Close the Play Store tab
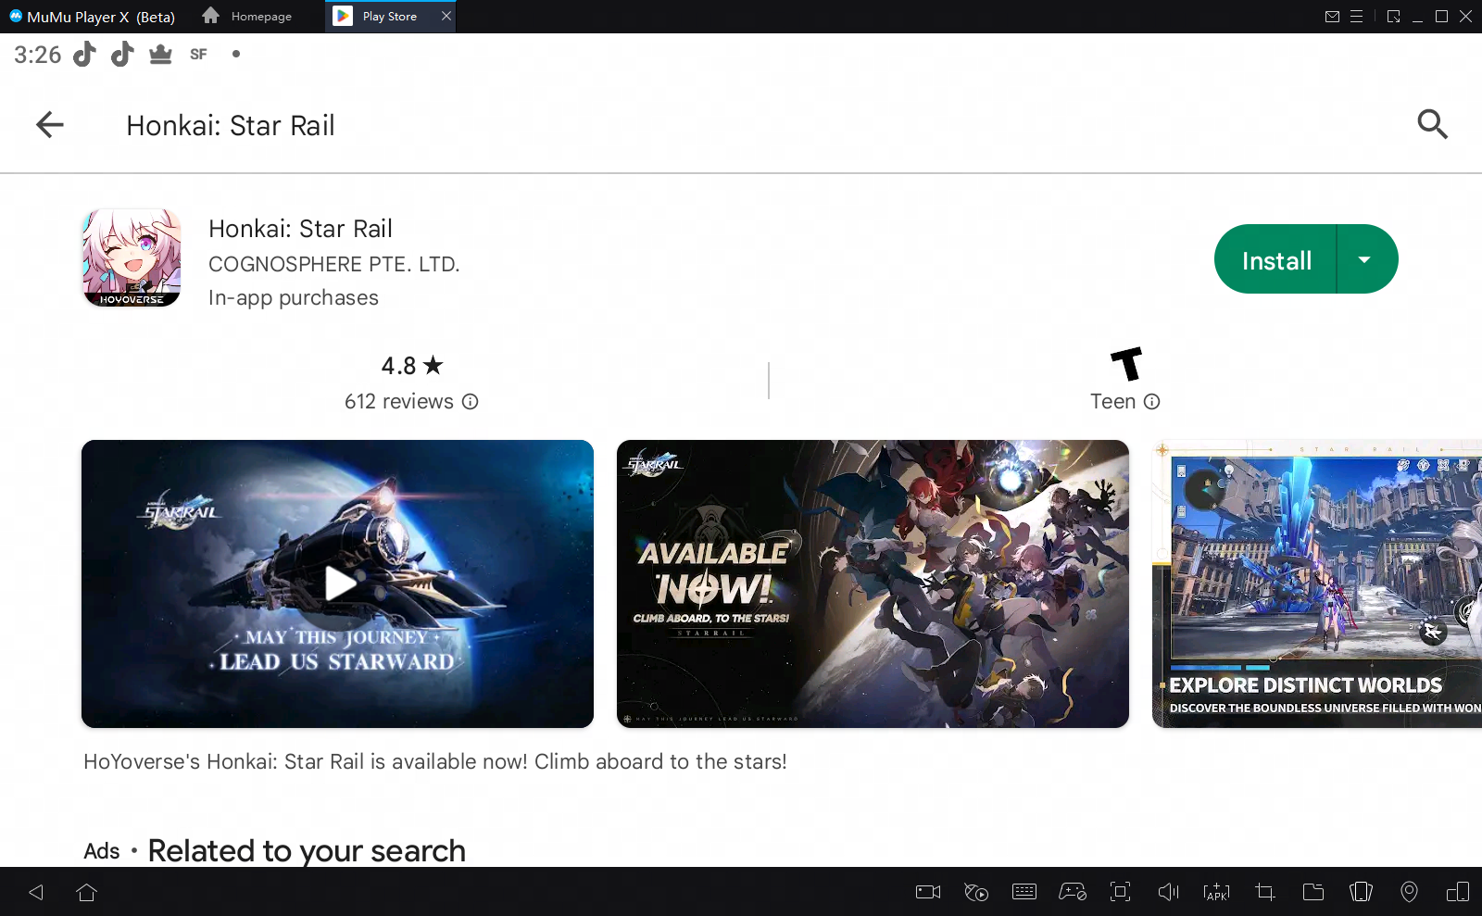The height and width of the screenshot is (916, 1482). pos(446,16)
